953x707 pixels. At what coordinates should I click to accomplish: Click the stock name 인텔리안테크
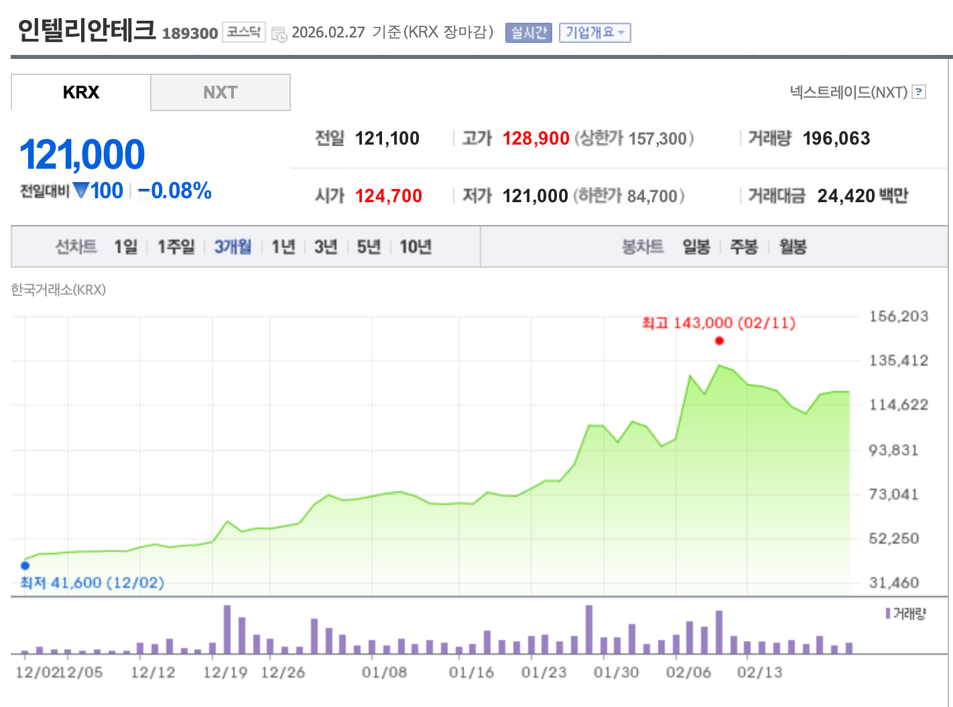(x=86, y=31)
